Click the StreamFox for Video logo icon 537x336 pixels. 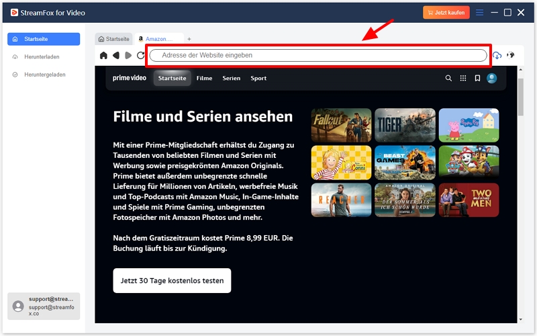(x=14, y=13)
